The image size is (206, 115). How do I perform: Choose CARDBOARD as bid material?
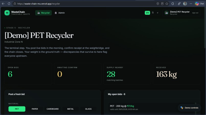53,109
